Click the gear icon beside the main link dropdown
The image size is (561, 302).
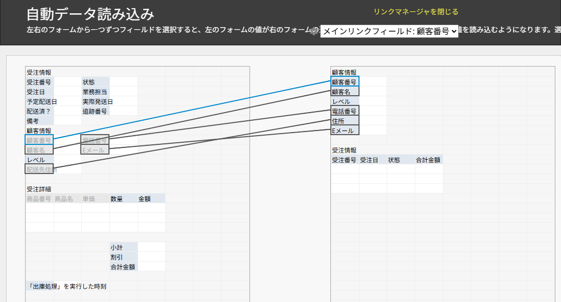pyautogui.click(x=315, y=31)
